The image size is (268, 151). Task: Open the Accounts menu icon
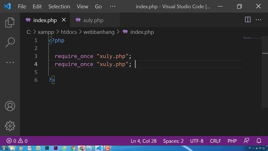pyautogui.click(x=10, y=106)
